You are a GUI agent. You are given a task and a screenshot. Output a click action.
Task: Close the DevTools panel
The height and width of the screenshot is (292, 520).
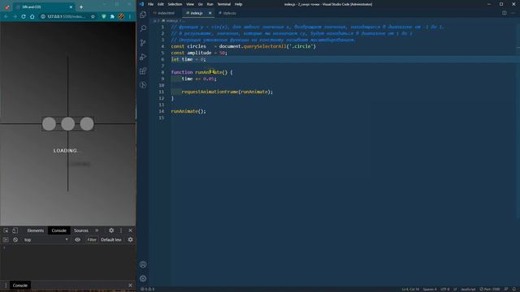click(130, 230)
